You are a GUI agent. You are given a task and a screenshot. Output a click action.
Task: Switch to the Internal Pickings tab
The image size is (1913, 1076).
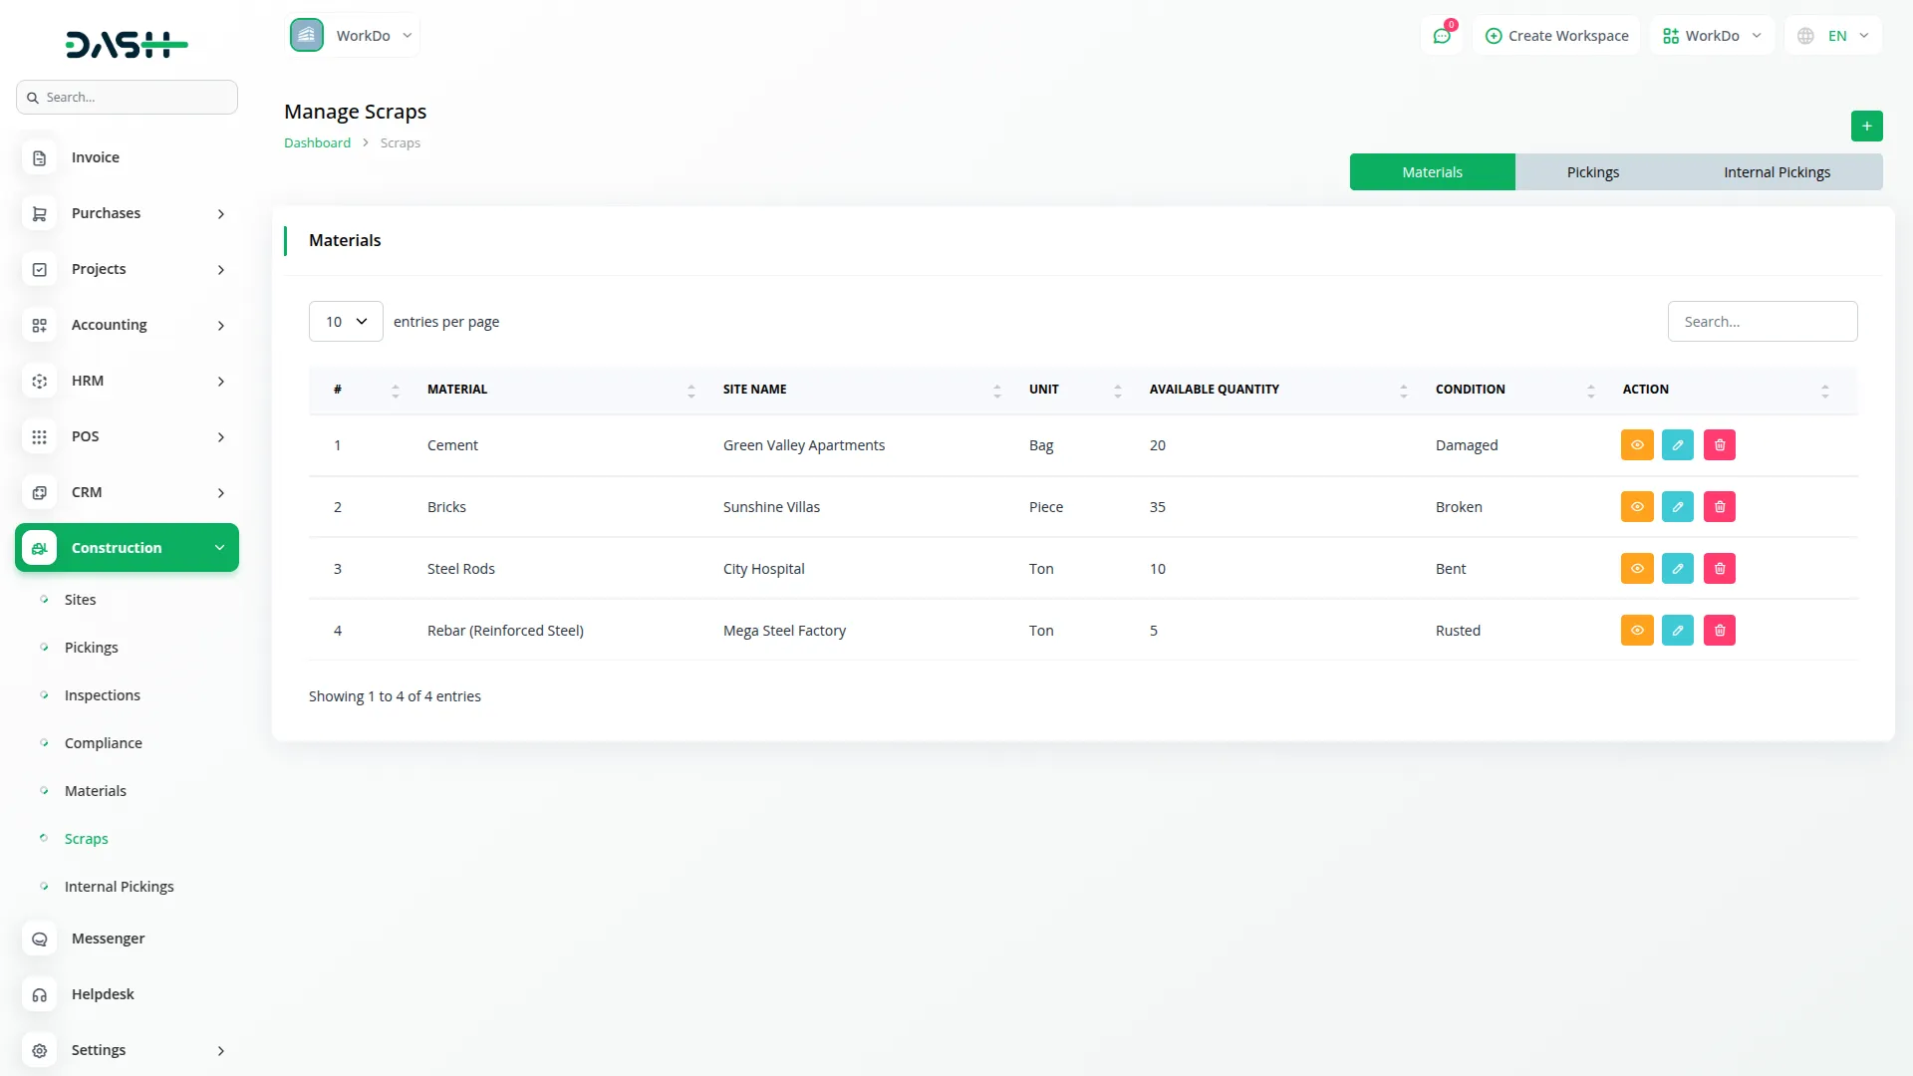(x=1776, y=172)
